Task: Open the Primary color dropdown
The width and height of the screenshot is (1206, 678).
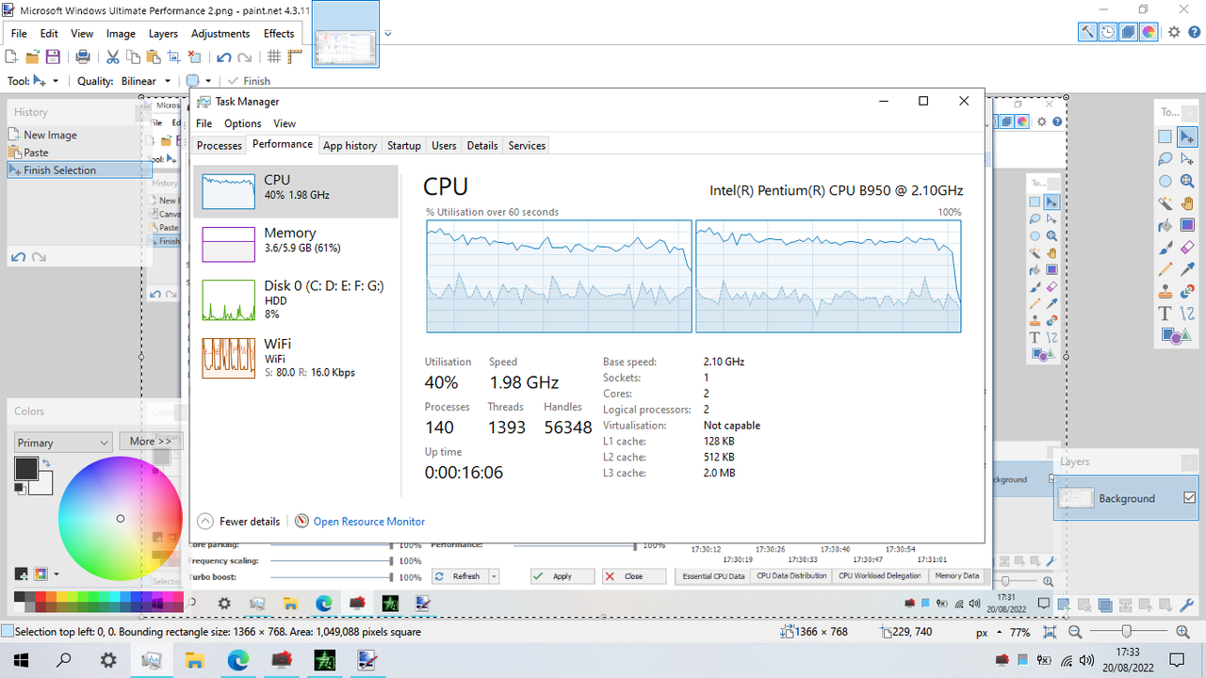Action: [64, 443]
